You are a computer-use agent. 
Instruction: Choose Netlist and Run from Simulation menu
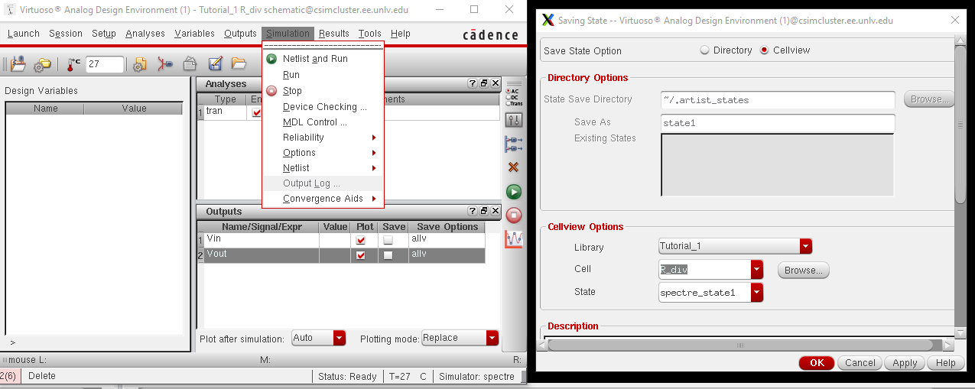click(323, 59)
